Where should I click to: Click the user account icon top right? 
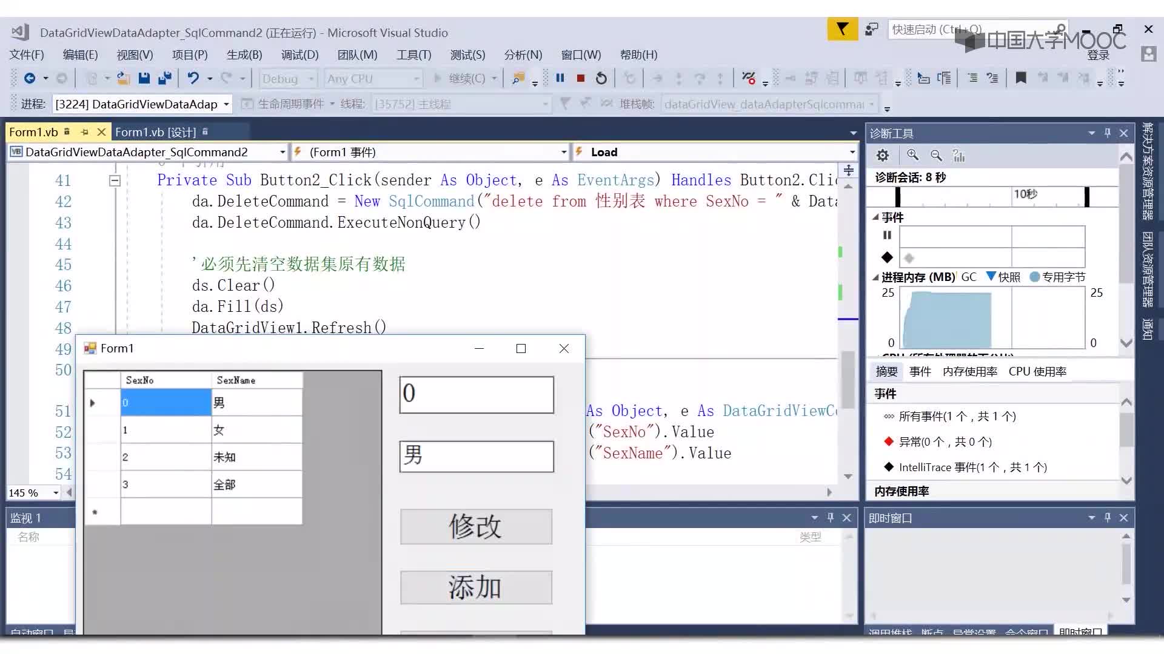(x=1148, y=54)
